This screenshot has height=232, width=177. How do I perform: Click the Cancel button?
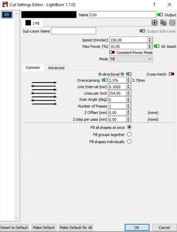point(164,227)
